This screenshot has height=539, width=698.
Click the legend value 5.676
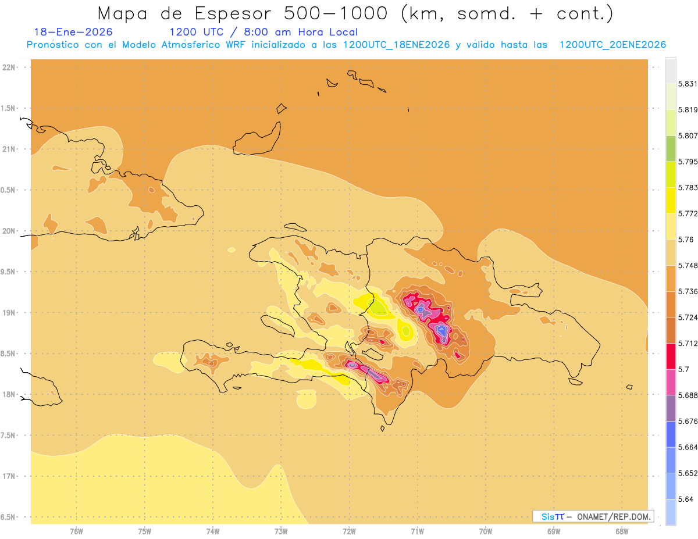tap(688, 421)
